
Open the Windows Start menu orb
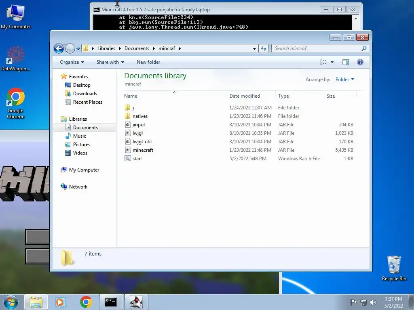(11, 302)
